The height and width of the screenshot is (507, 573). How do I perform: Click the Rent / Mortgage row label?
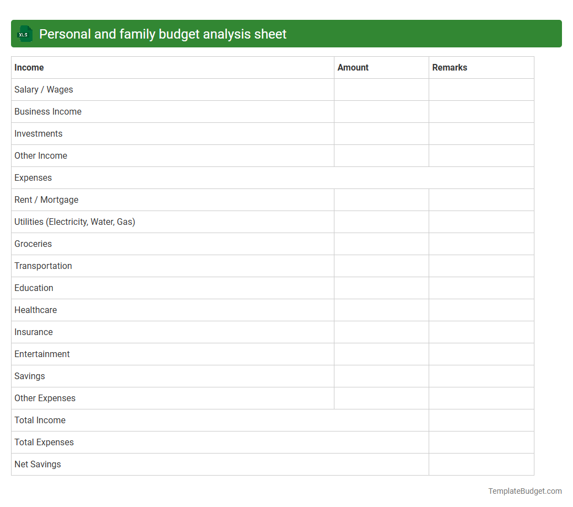click(x=46, y=199)
